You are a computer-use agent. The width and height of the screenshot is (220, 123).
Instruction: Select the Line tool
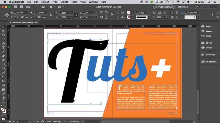[x=3, y=52]
